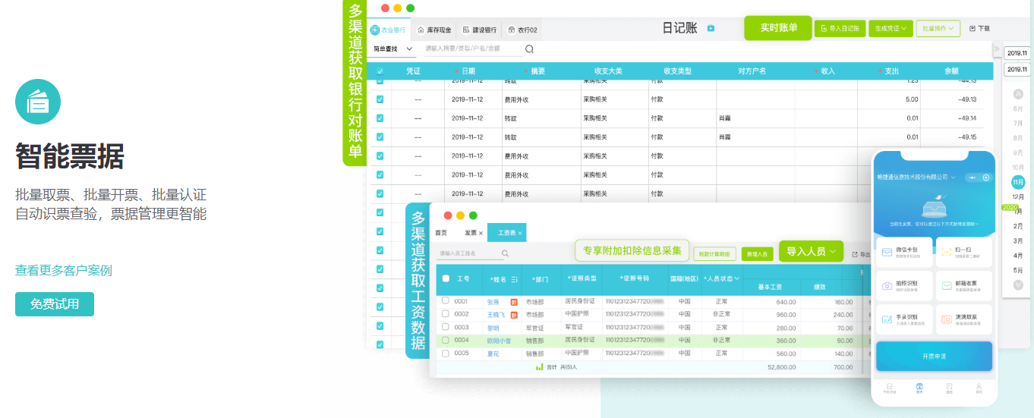Image resolution: width=1034 pixels, height=418 pixels.
Task: Click the 导出 export icon
Action: pos(855,255)
